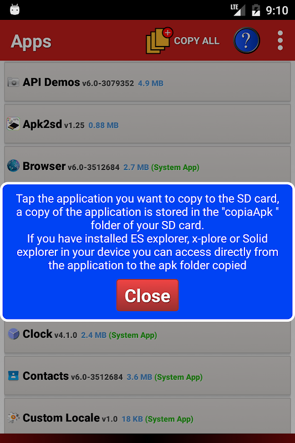Tap the Clock app icon
Viewport: 295px width, 443px height.
[x=13, y=334]
